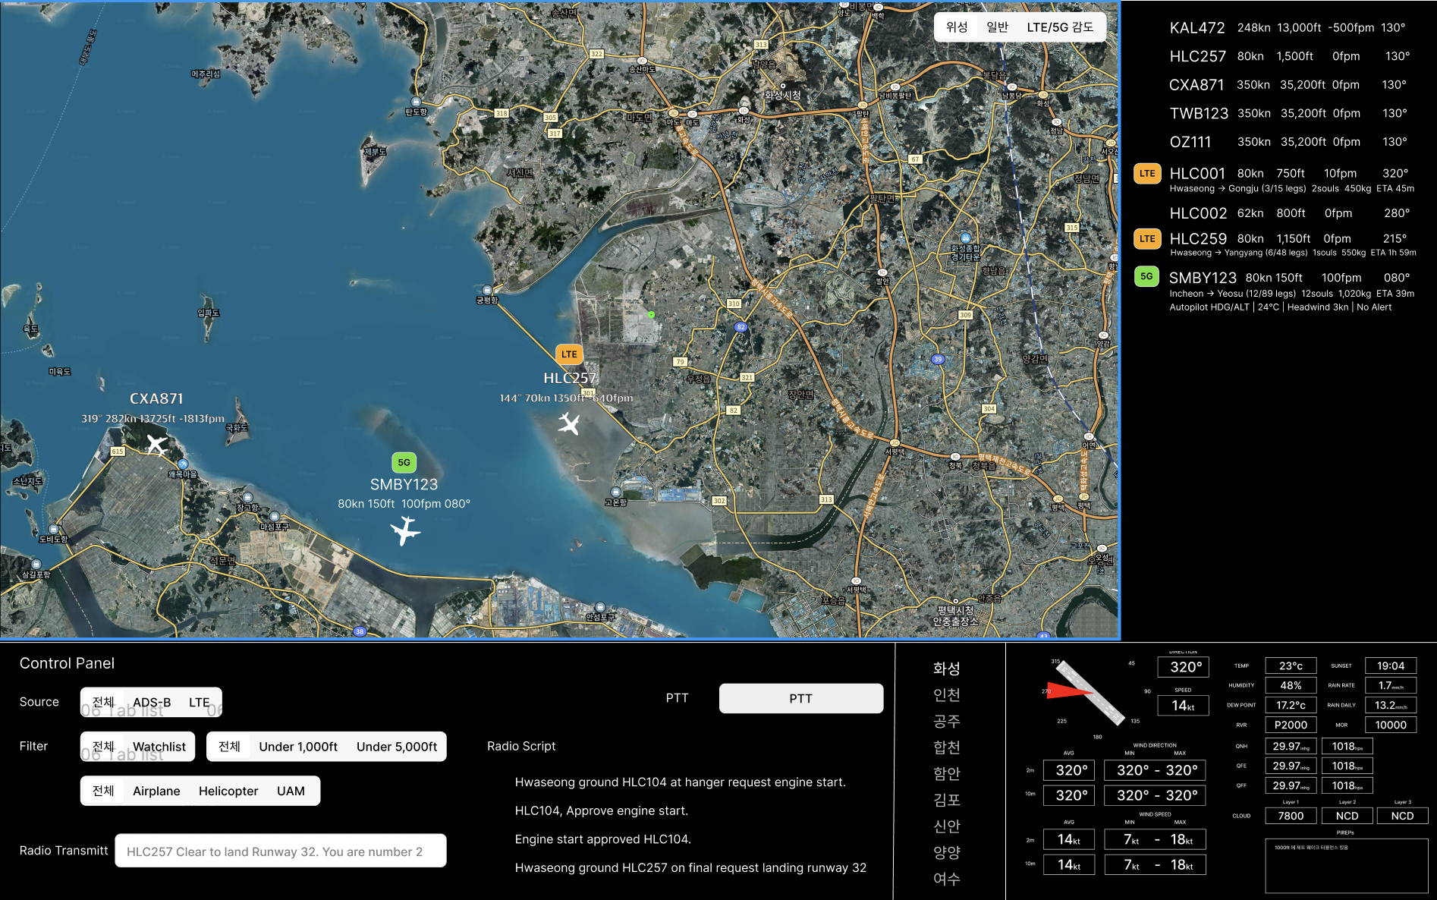Filter aircraft type to Helicopter

click(x=228, y=791)
